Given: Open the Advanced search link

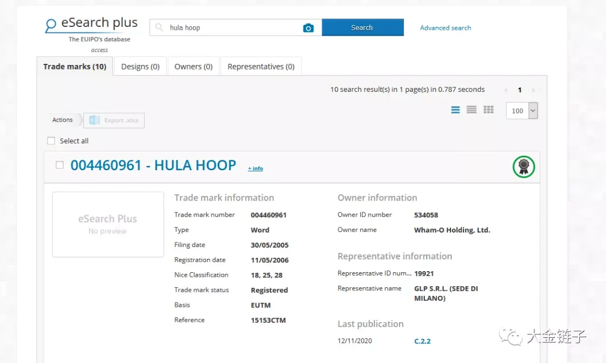Looking at the screenshot, I should [445, 28].
